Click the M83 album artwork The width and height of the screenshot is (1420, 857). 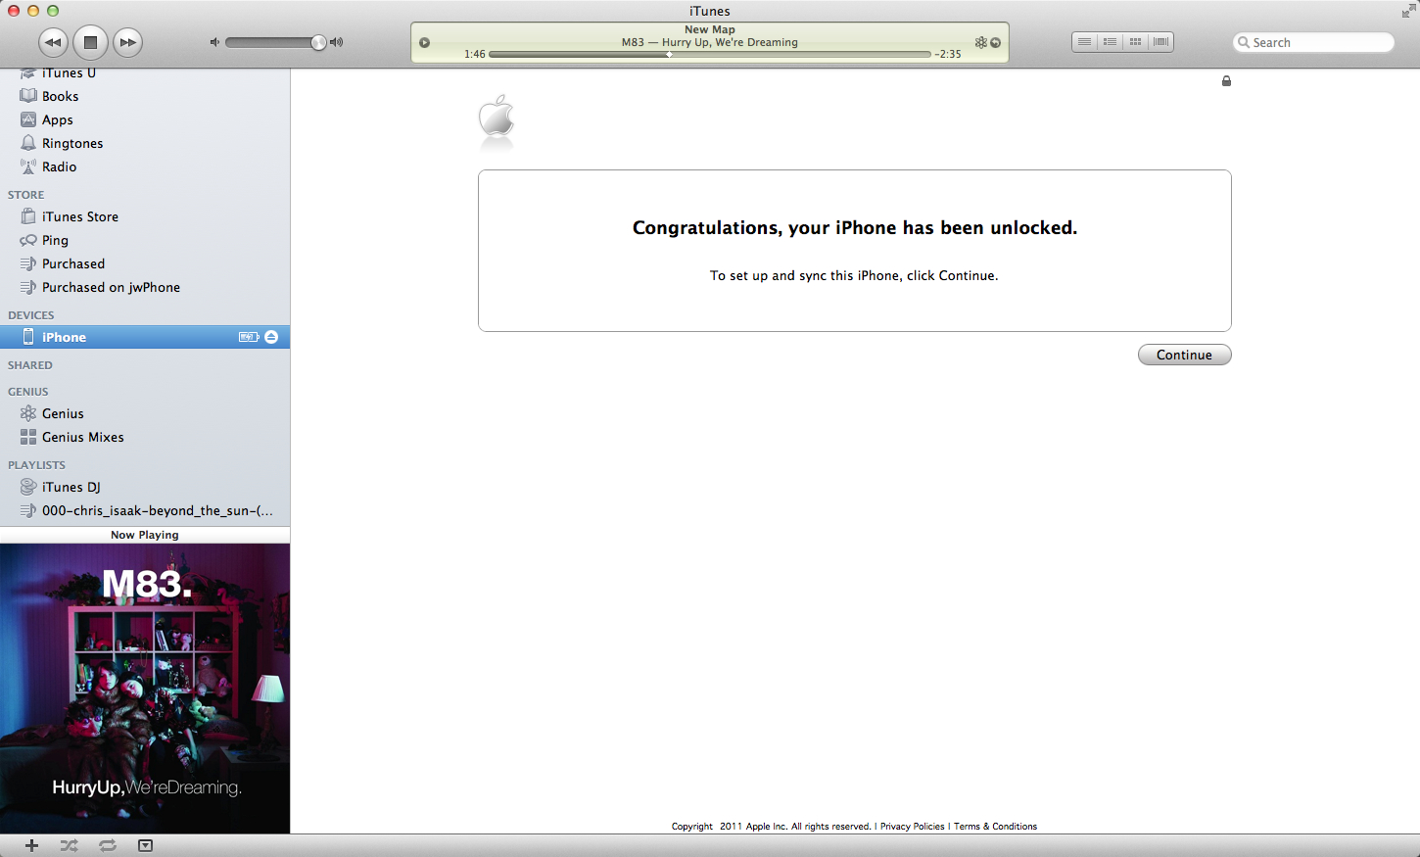[x=145, y=689]
